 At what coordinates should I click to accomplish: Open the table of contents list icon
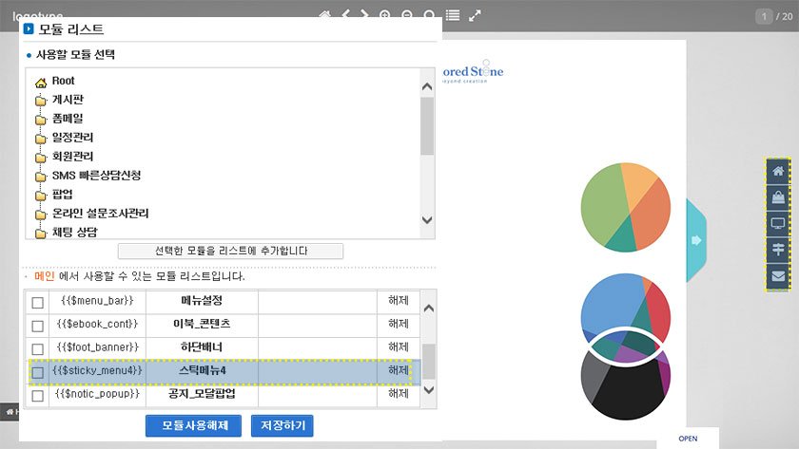453,15
